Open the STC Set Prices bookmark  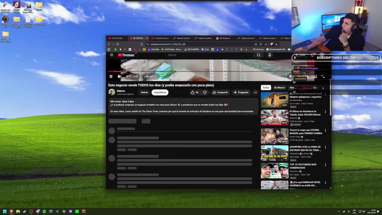pyautogui.click(x=257, y=49)
